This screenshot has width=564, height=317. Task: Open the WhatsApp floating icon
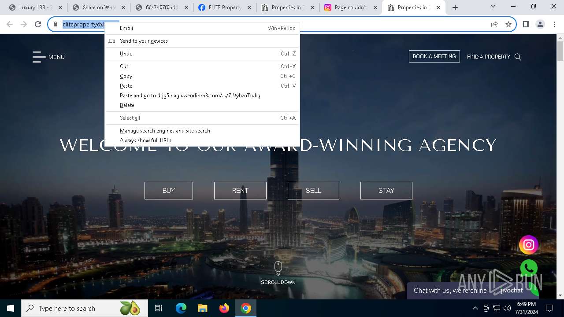[x=529, y=268]
